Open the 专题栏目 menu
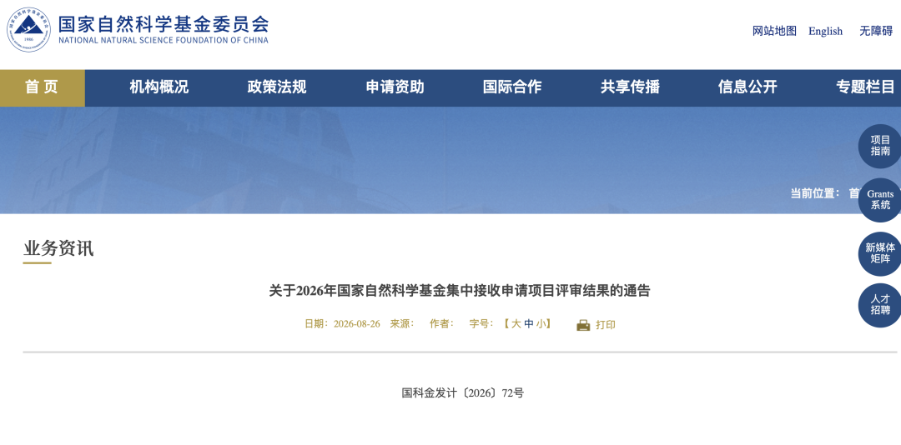 pyautogui.click(x=865, y=87)
